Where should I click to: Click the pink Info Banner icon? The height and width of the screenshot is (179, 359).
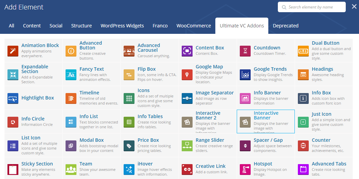[245, 98]
